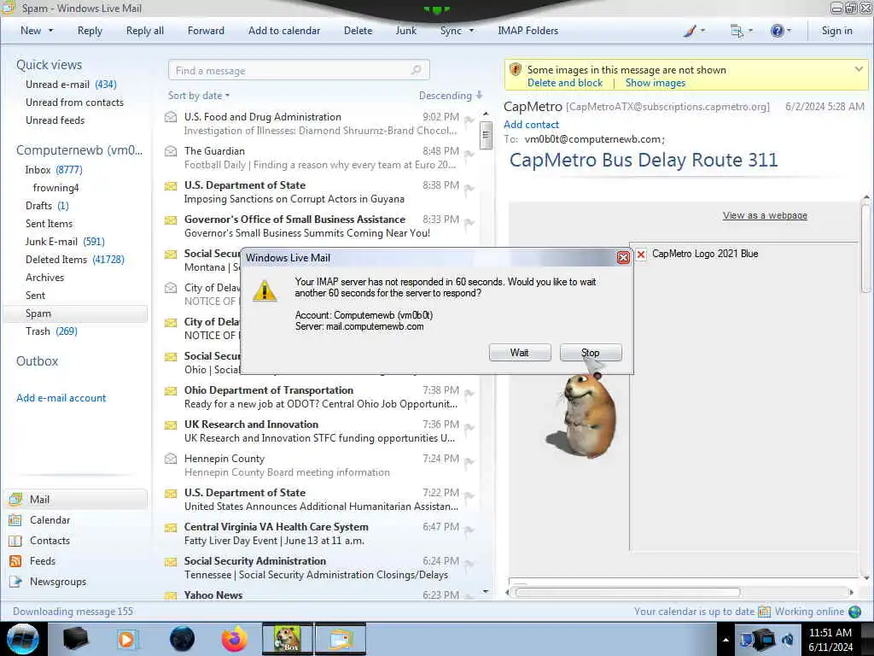Viewport: 874px width, 656px height.
Task: Open the Drafts folder
Action: tap(47, 205)
